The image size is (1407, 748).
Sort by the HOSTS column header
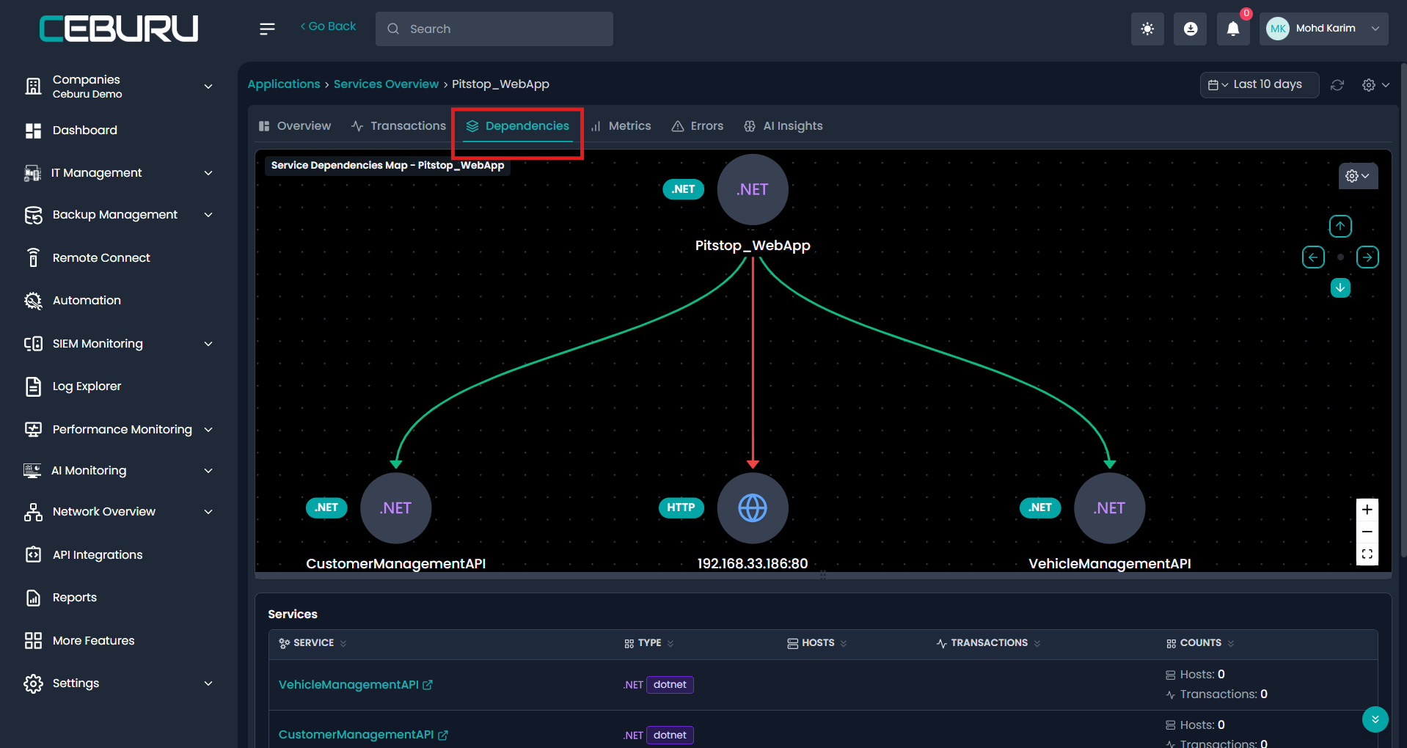pyautogui.click(x=817, y=643)
